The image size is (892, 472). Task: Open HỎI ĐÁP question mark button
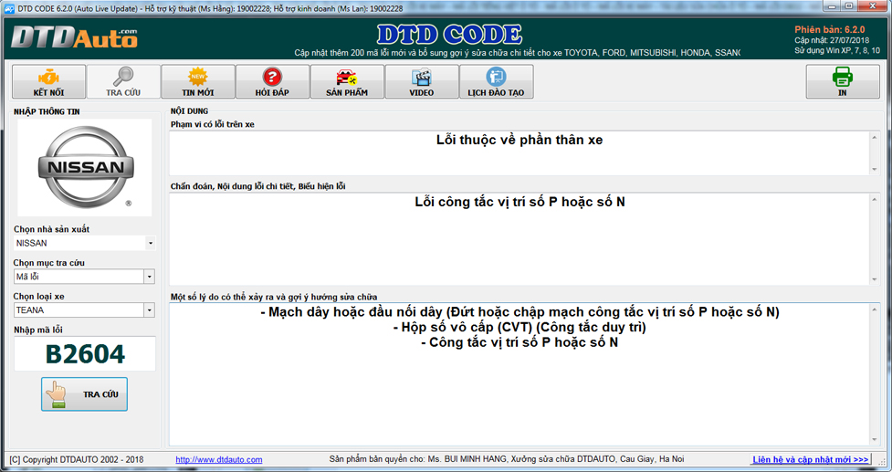(272, 82)
